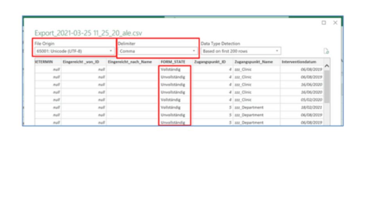366x206 pixels.
Task: Maximize the CSV import dialog
Action: [324, 23]
